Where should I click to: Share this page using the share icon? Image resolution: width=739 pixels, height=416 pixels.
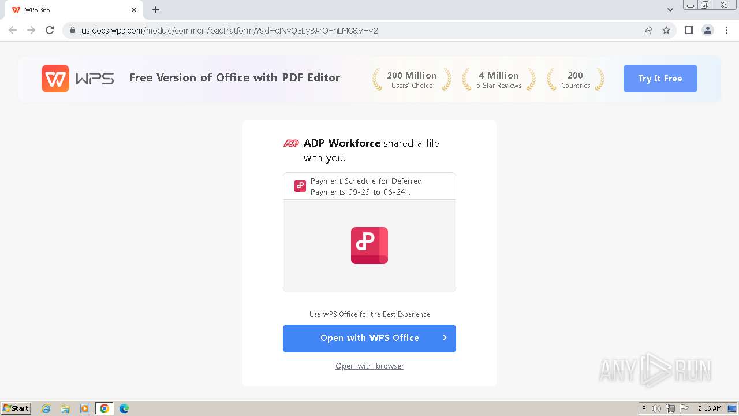pyautogui.click(x=648, y=30)
